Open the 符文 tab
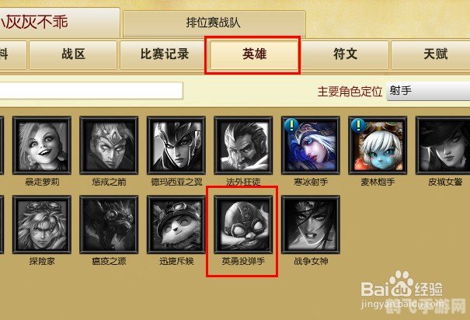Screen dimensions: 470x320 [x=345, y=55]
